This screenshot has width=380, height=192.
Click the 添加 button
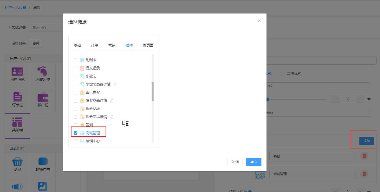(367, 141)
